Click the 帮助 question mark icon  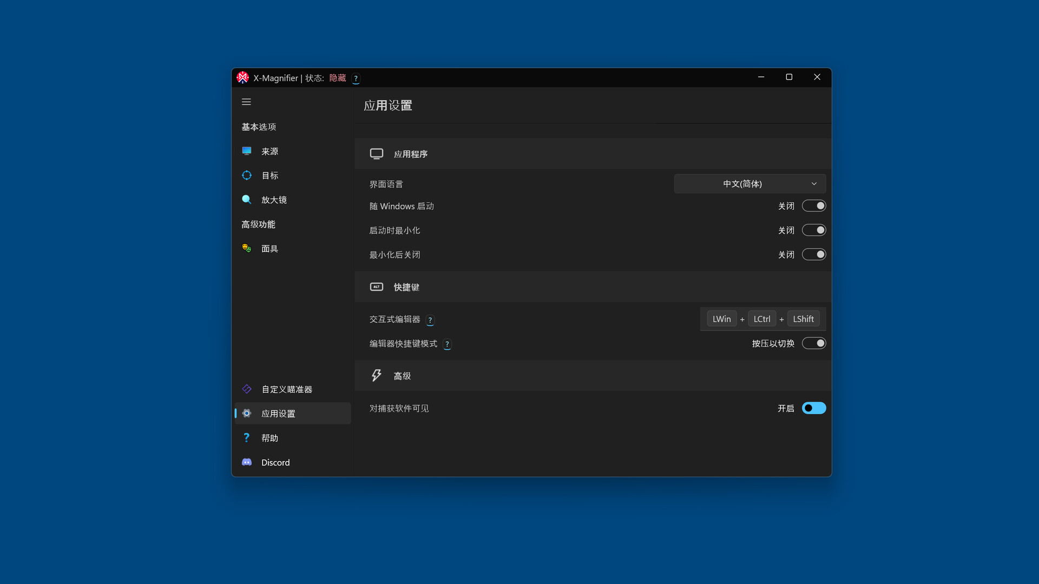pos(247,437)
